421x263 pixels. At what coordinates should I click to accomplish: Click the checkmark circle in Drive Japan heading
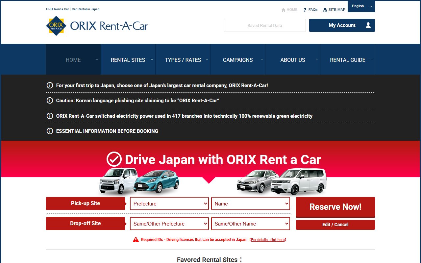(114, 159)
